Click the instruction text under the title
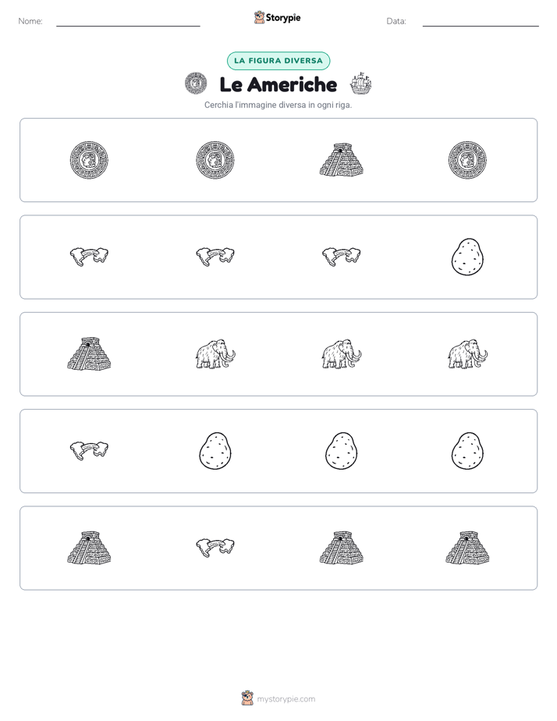The width and height of the screenshot is (557, 721). click(278, 105)
